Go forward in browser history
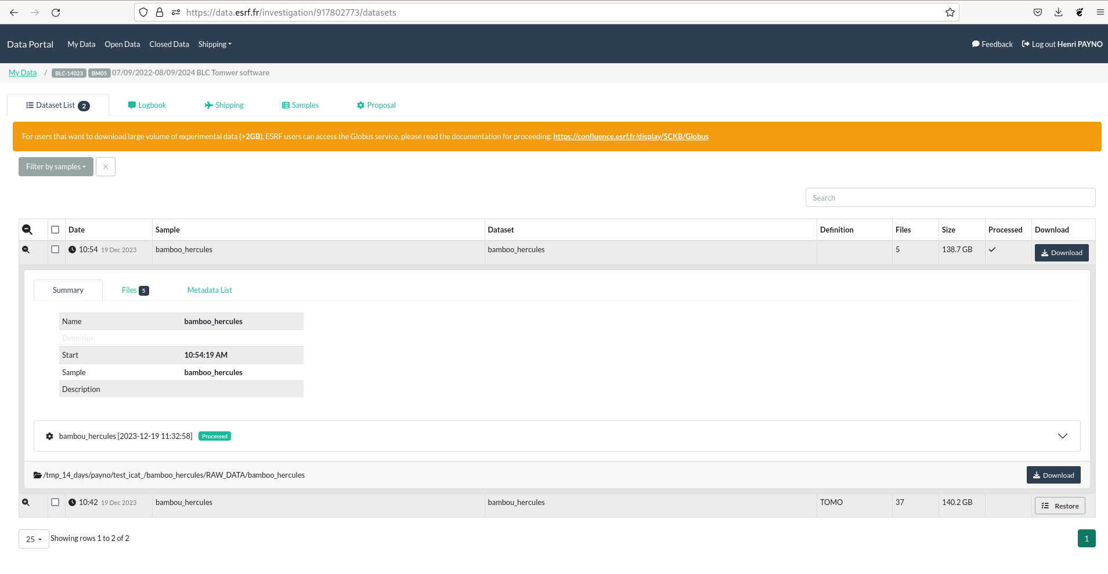Screen dimensions: 1108x574 35,12
